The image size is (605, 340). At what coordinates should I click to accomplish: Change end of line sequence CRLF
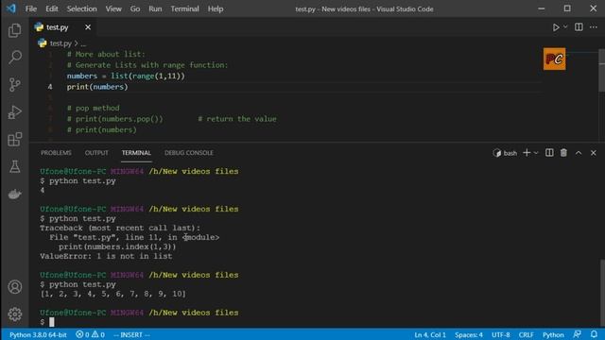(526, 334)
